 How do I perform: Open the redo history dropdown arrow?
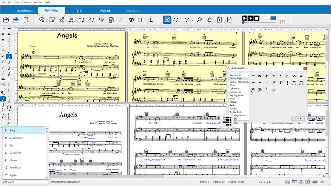[192, 20]
